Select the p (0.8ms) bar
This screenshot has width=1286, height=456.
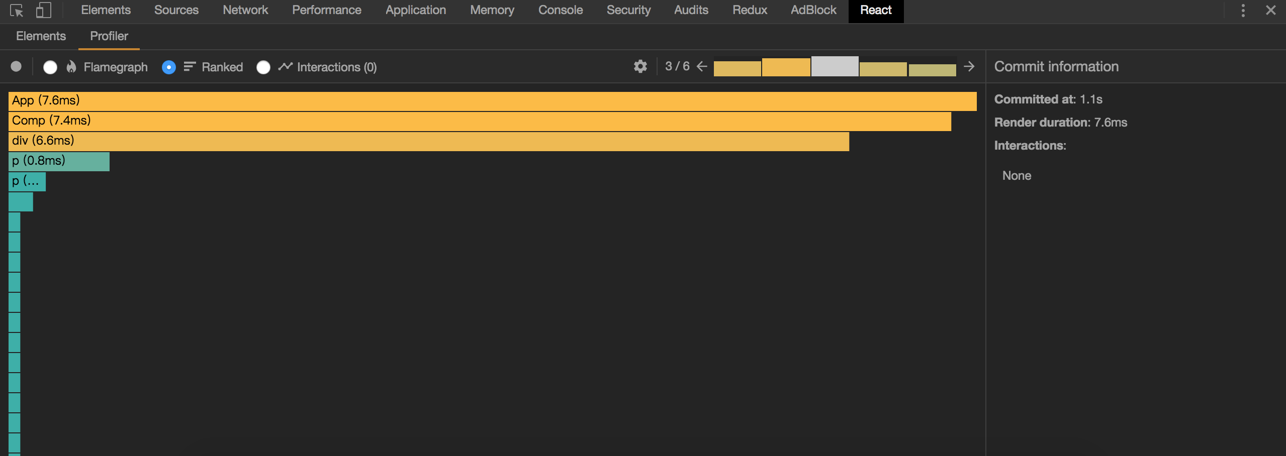tap(59, 161)
